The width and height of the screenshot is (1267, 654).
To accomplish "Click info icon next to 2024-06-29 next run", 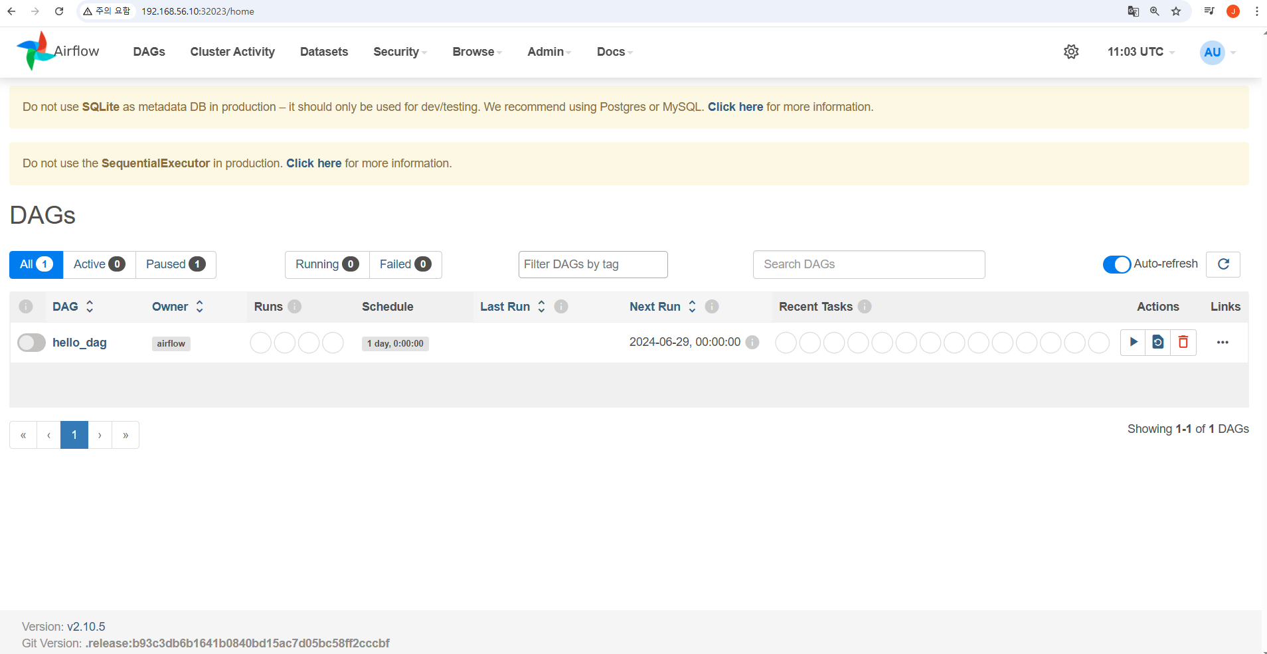I will (x=752, y=342).
